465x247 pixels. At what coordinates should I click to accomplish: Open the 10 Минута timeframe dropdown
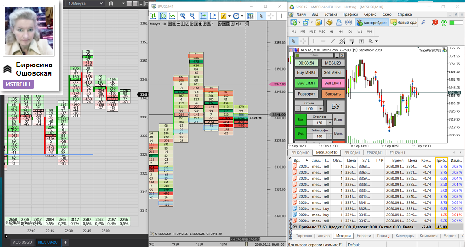pyautogui.click(x=86, y=3)
